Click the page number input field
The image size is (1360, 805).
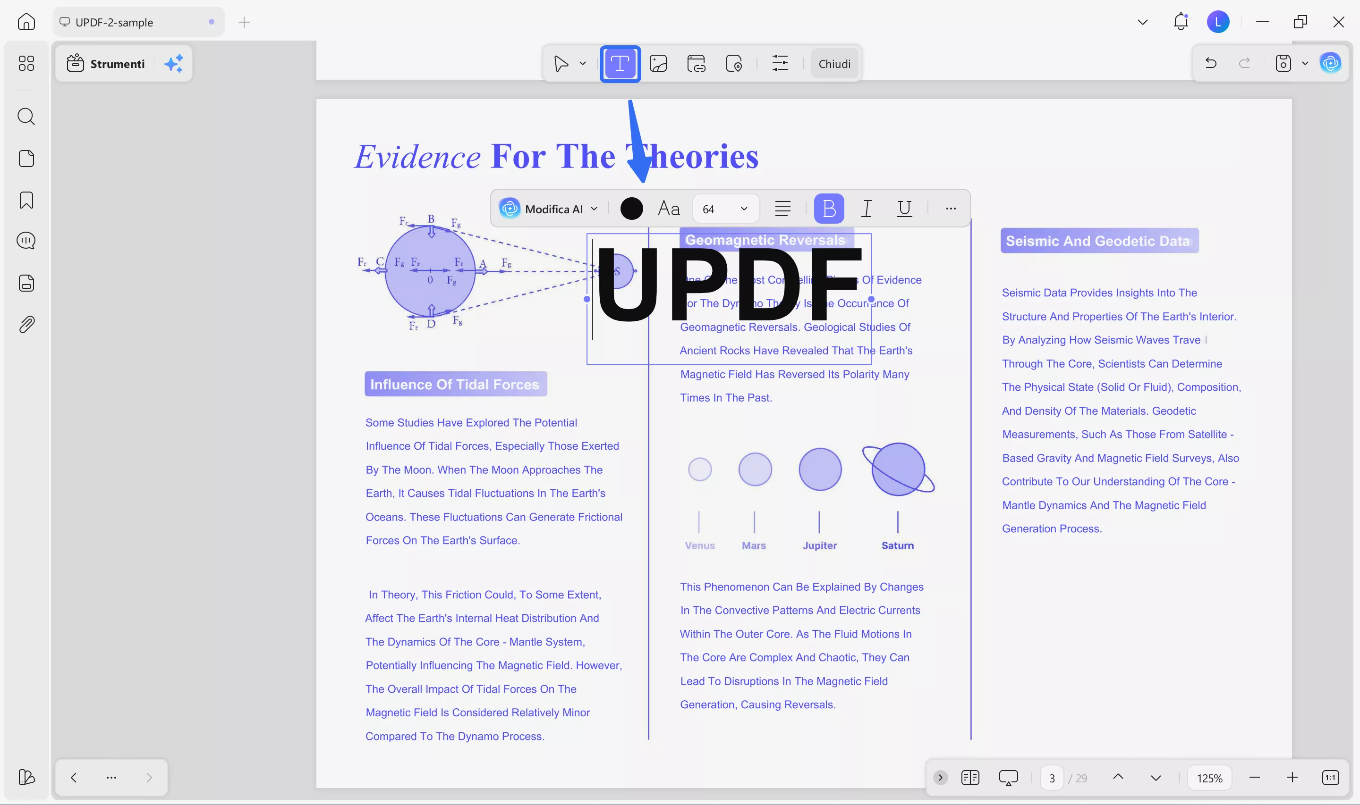click(x=1051, y=777)
